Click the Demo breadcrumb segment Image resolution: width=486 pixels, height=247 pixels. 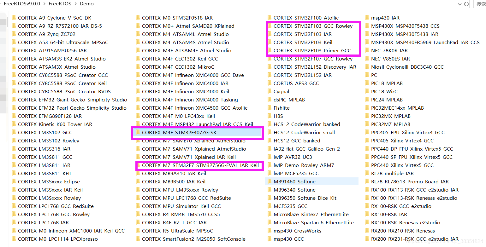(x=86, y=4)
